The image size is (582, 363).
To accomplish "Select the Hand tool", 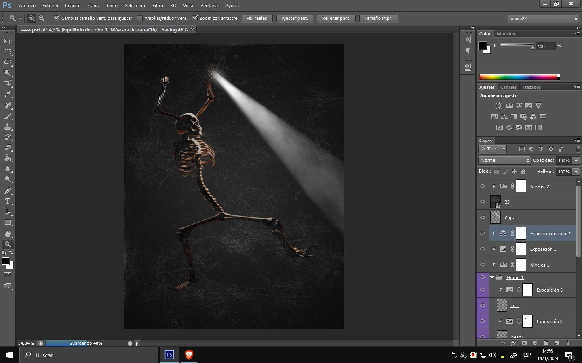I will click(8, 234).
